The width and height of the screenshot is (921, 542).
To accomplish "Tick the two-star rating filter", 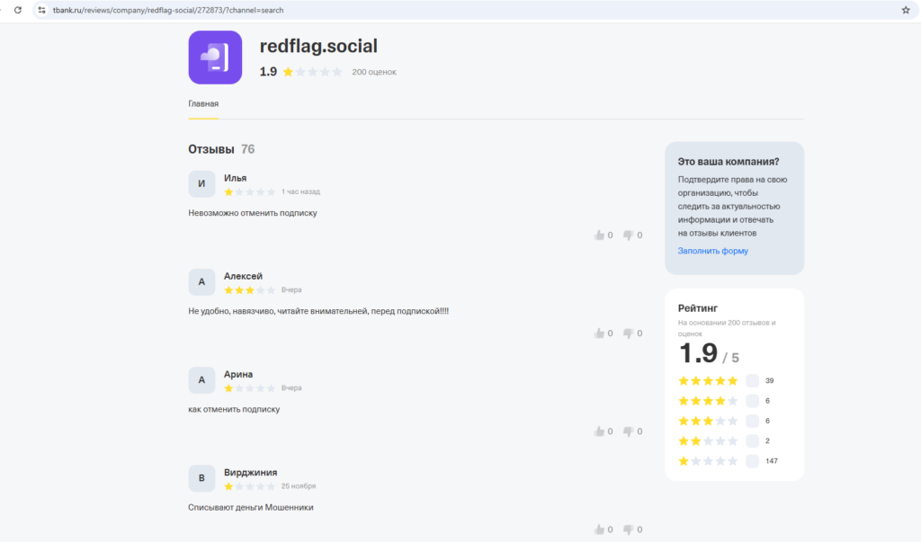I will (x=752, y=440).
